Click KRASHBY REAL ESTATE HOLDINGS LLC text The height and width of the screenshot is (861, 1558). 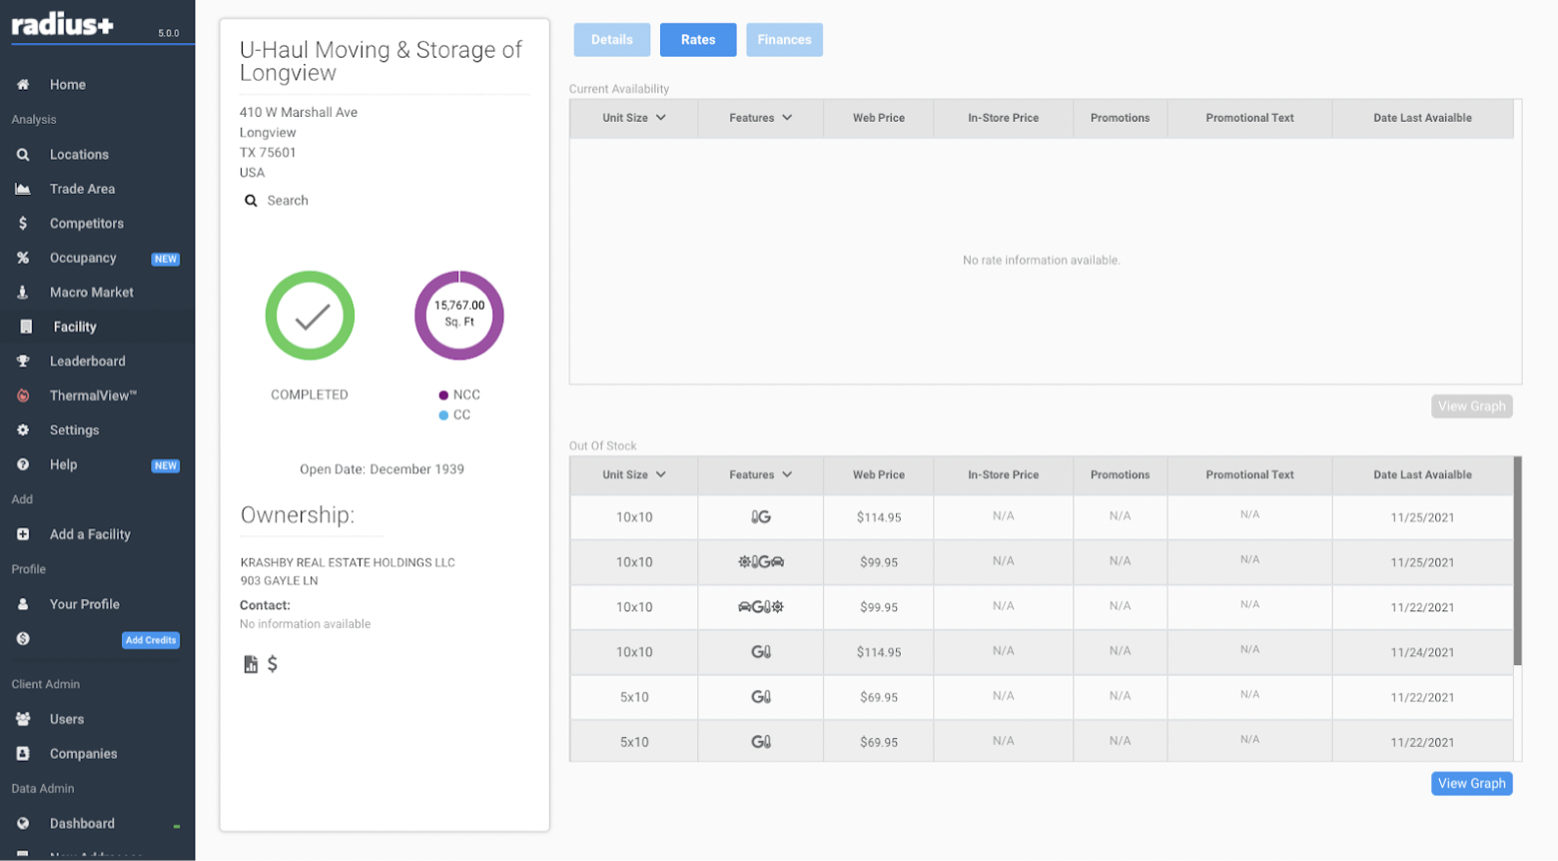[x=348, y=563]
